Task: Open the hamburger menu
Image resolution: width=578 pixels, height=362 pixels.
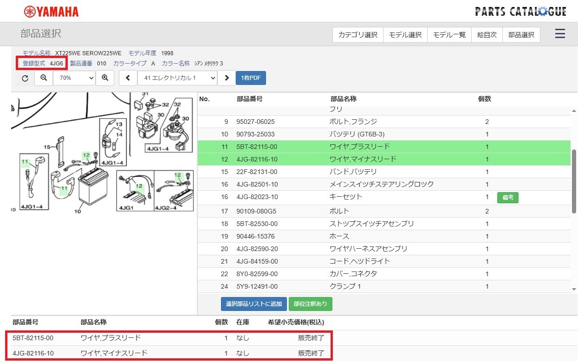Action: [560, 34]
